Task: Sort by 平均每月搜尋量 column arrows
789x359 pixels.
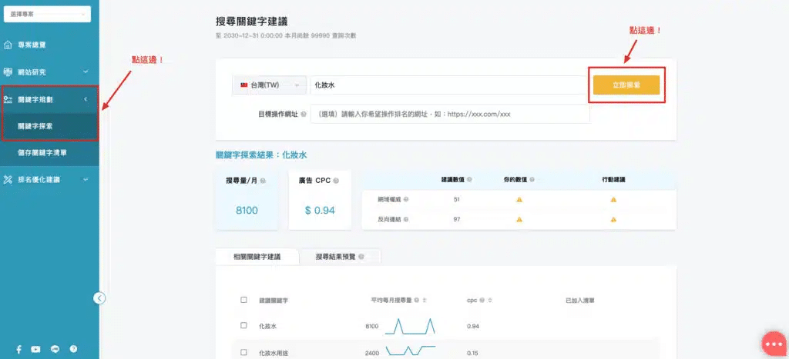Action: click(x=425, y=300)
